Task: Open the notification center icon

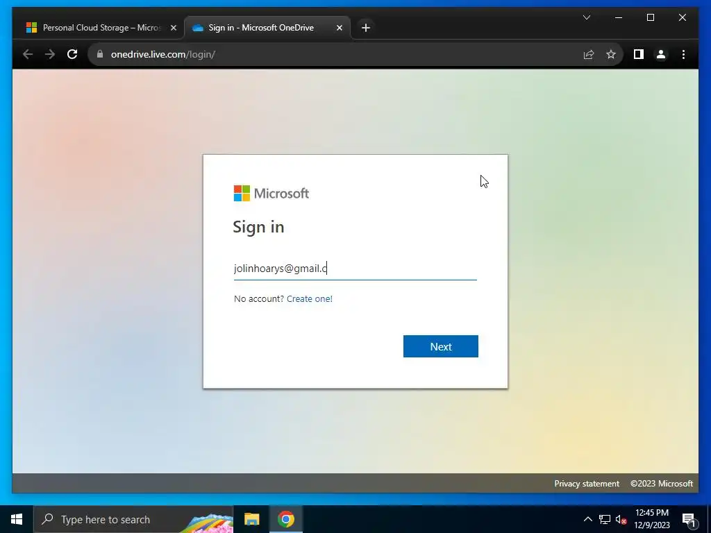Action: [x=688, y=519]
